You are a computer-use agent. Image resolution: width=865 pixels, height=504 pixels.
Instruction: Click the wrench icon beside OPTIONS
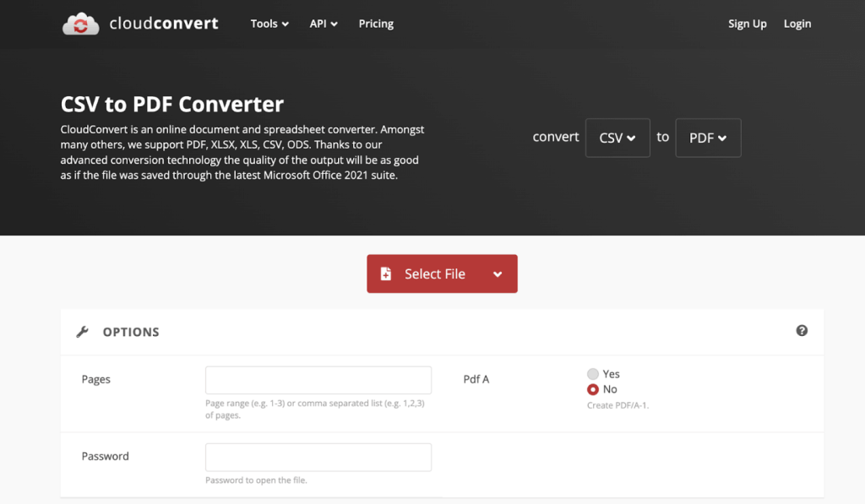point(82,332)
